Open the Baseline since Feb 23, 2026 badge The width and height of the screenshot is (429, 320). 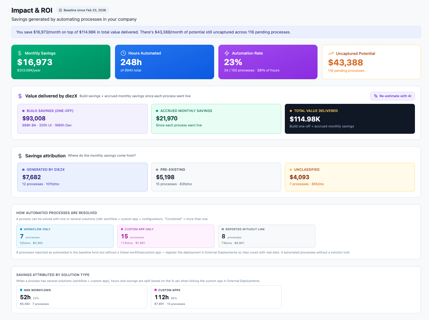[x=82, y=10]
